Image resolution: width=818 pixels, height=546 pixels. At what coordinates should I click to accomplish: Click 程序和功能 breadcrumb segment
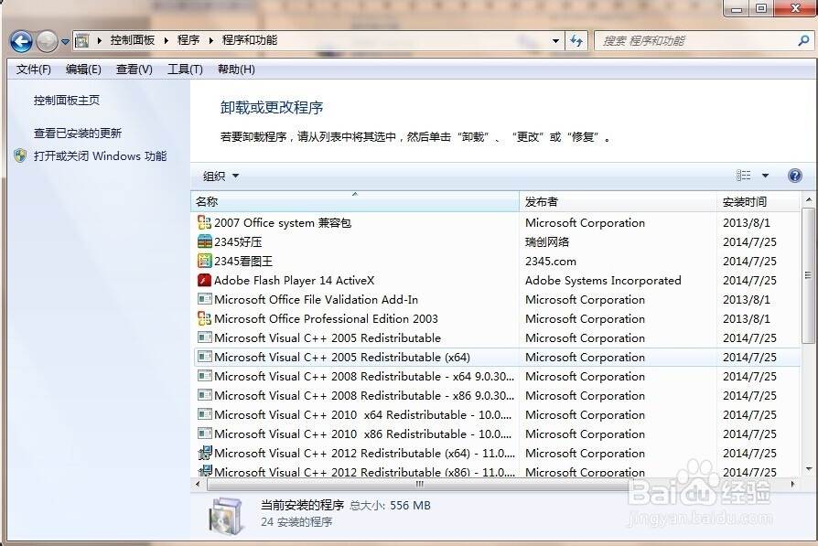(250, 40)
